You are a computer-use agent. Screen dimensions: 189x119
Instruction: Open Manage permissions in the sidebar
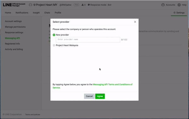click(x=15, y=27)
